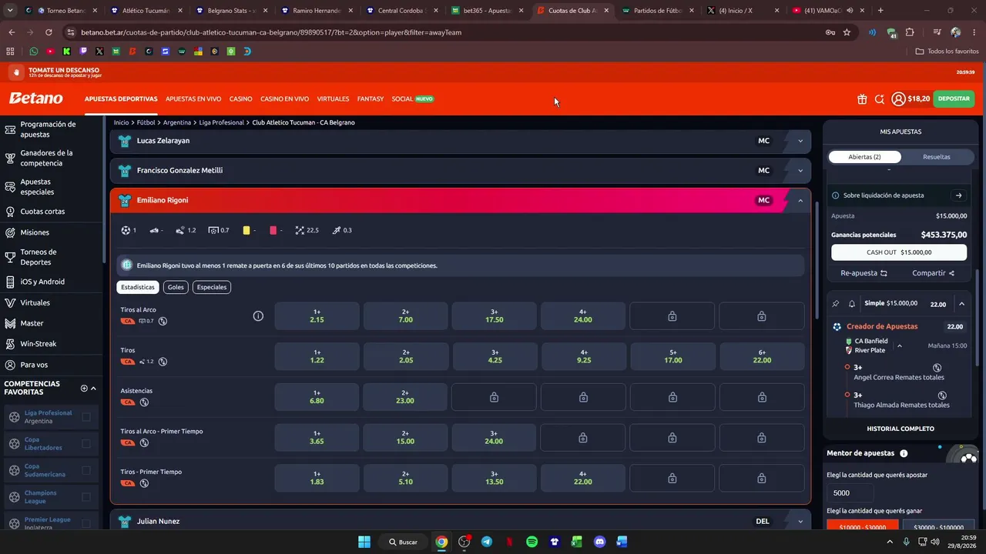The height and width of the screenshot is (554, 986).
Task: Collapse the Simple $15.000,00 bet details
Action: coord(961,304)
